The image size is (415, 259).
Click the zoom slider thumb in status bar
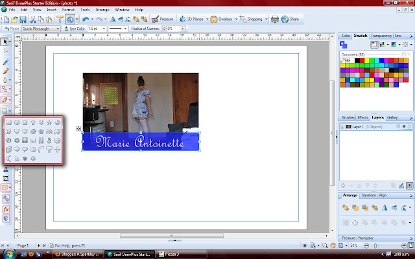[x=375, y=246]
